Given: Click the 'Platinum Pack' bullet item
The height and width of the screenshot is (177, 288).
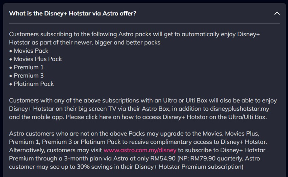Looking at the screenshot, I should pos(33,84).
